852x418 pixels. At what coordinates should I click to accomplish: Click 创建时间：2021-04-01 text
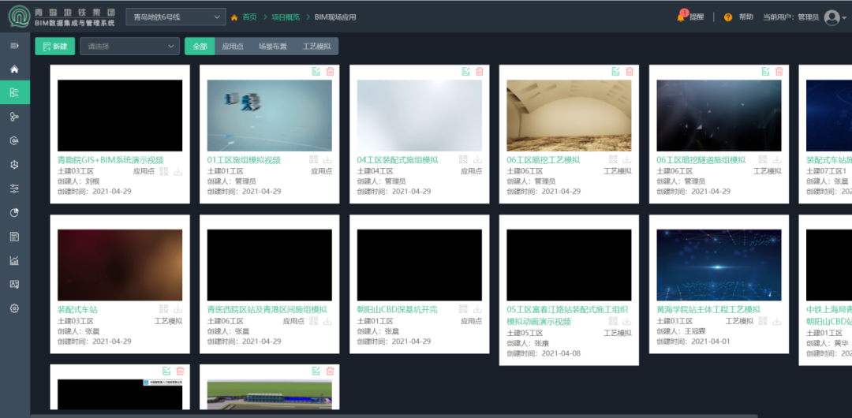pos(693,341)
